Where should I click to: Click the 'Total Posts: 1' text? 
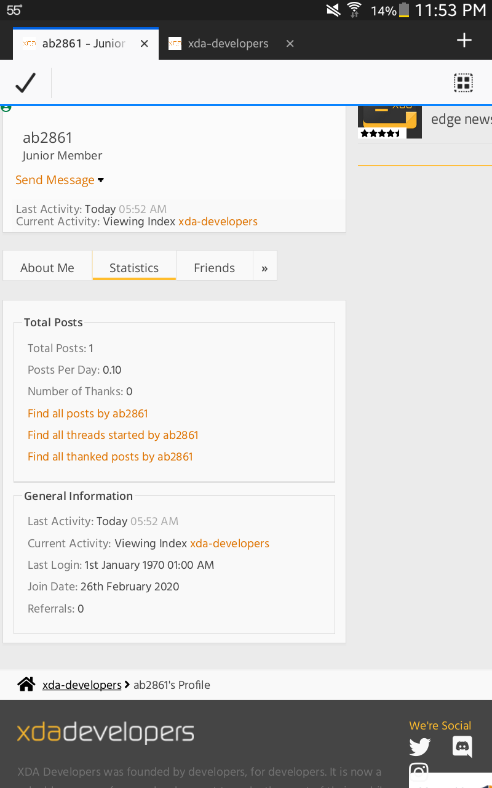point(60,348)
